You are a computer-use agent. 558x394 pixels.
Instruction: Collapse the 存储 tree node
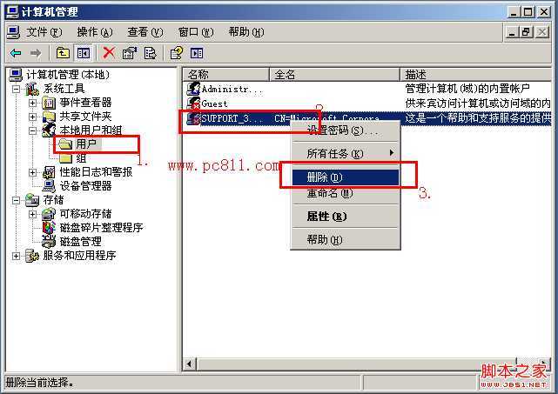click(16, 200)
